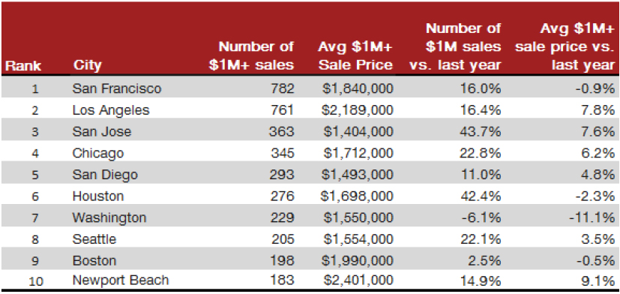
Task: Click the Los Angeles city cell
Action: coord(111,110)
